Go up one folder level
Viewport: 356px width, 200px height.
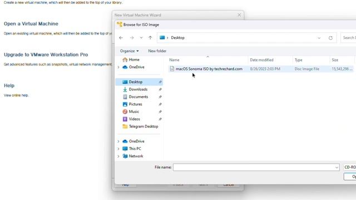(150, 38)
